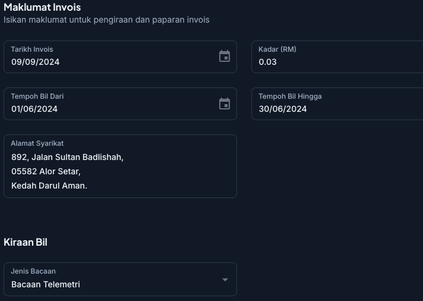Click the Alamat Syarikat field label

tap(37, 143)
